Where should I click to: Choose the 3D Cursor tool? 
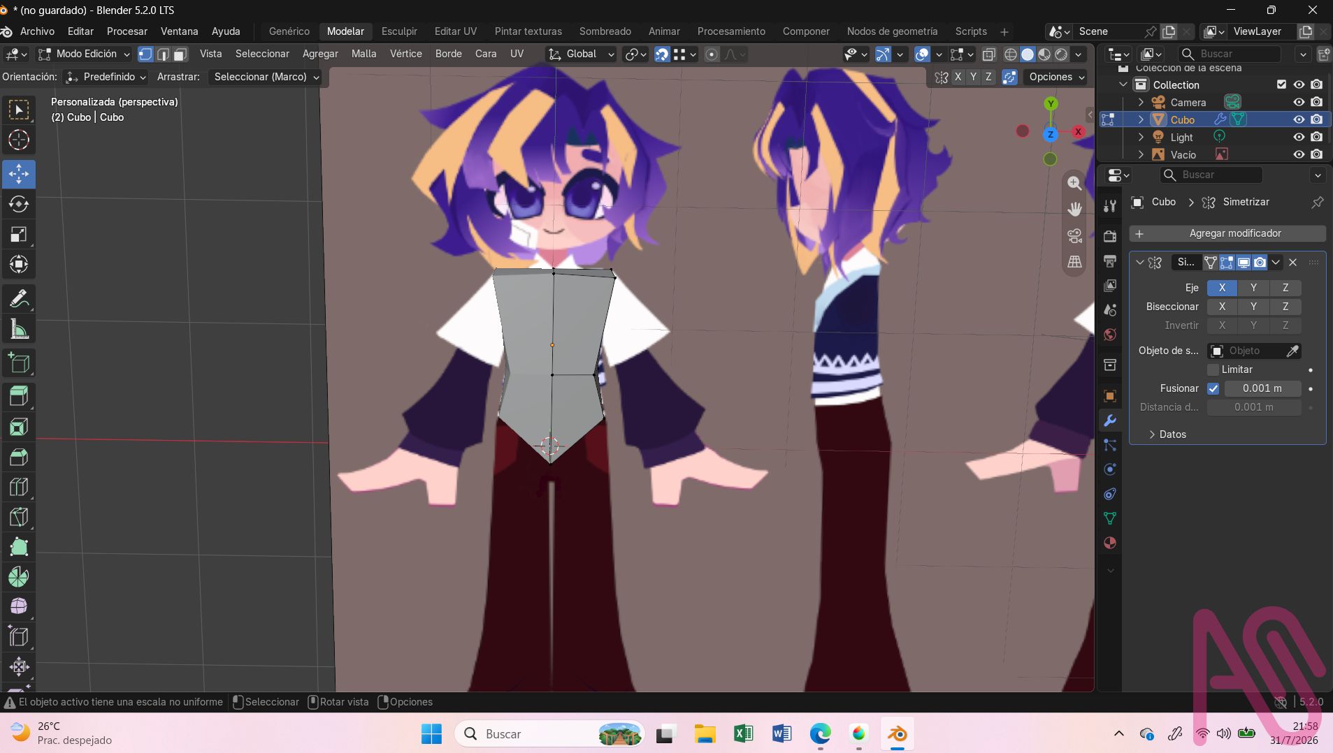pos(19,140)
